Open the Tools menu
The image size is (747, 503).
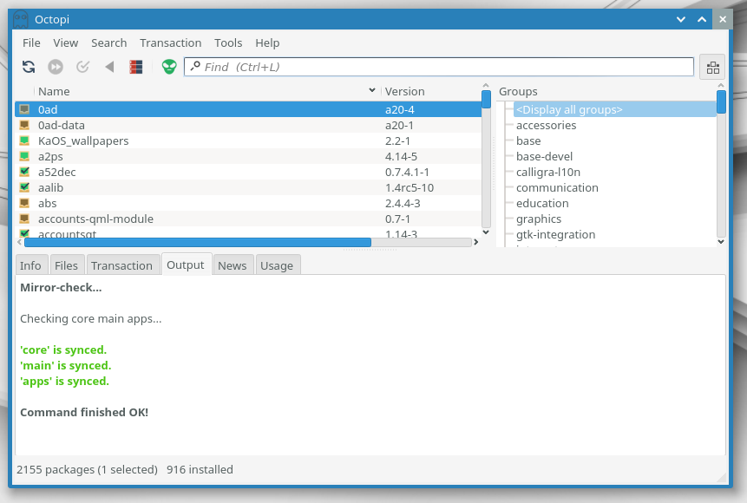[228, 42]
